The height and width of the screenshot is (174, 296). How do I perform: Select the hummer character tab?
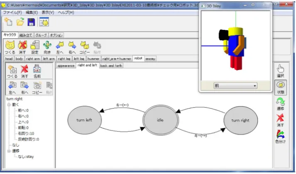click(x=93, y=59)
